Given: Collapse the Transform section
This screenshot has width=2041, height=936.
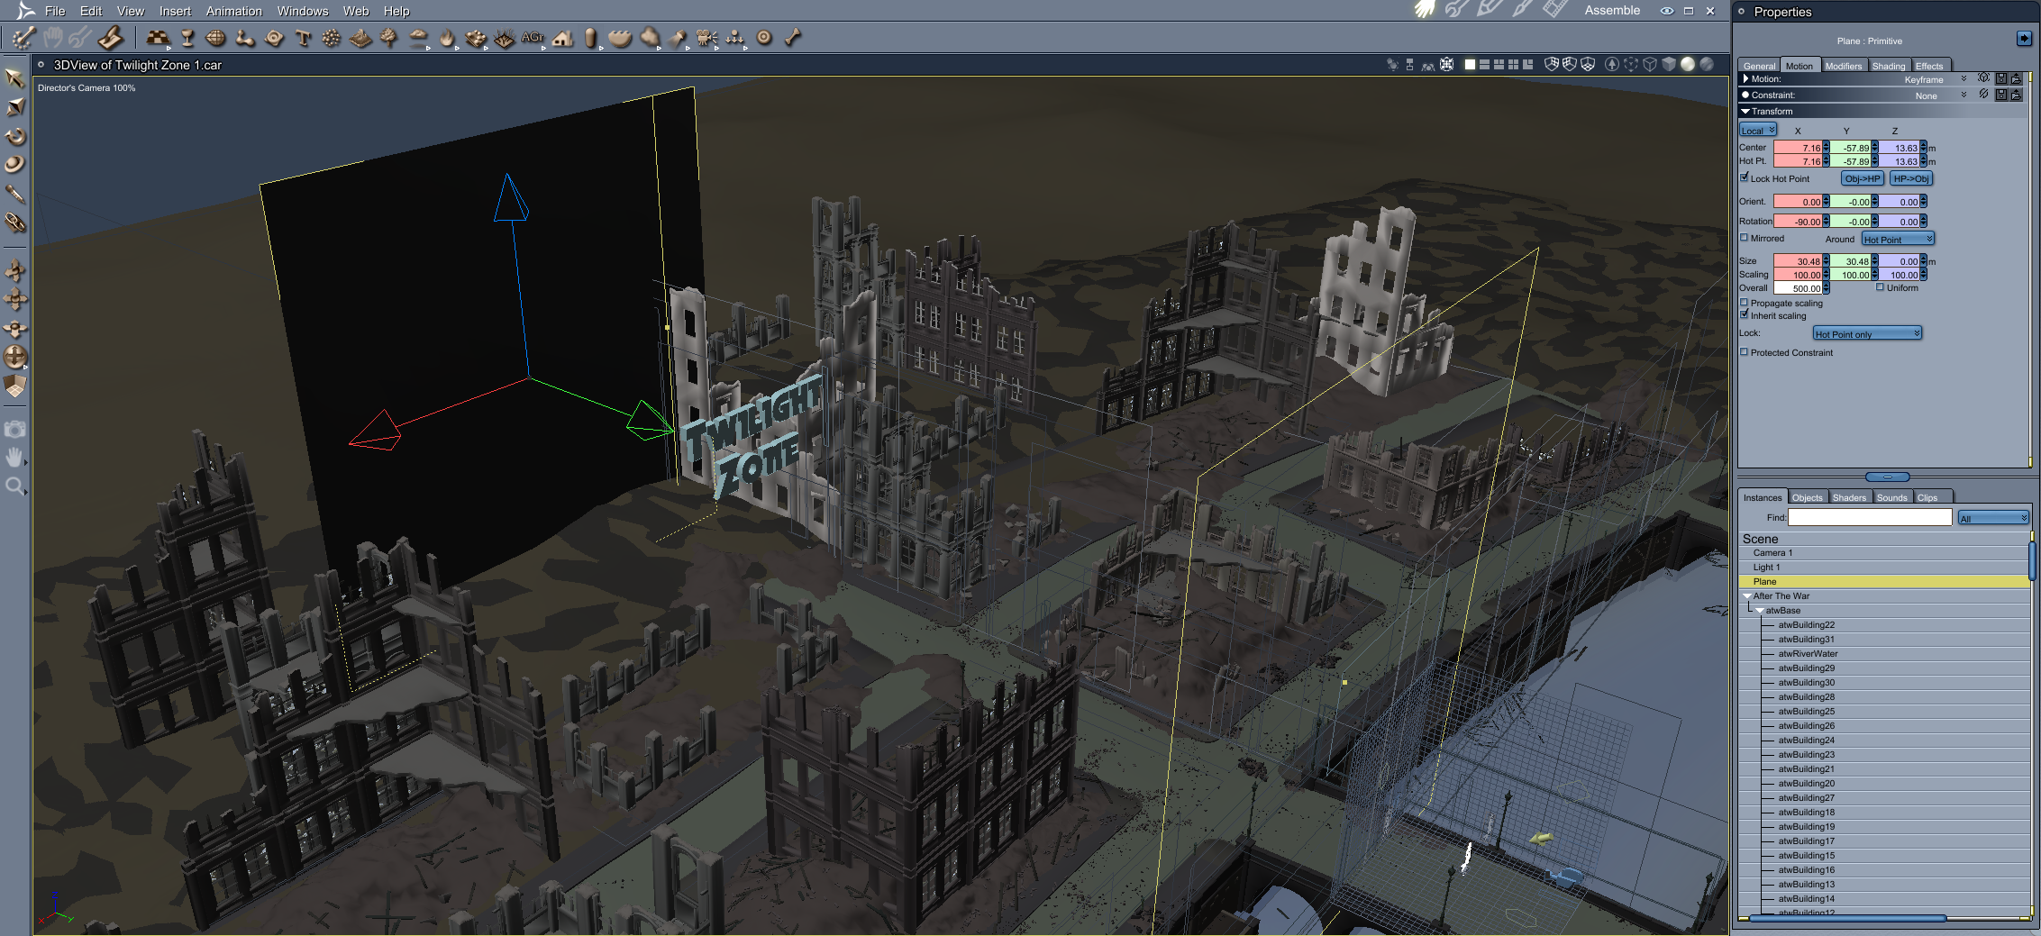Looking at the screenshot, I should (x=1745, y=111).
